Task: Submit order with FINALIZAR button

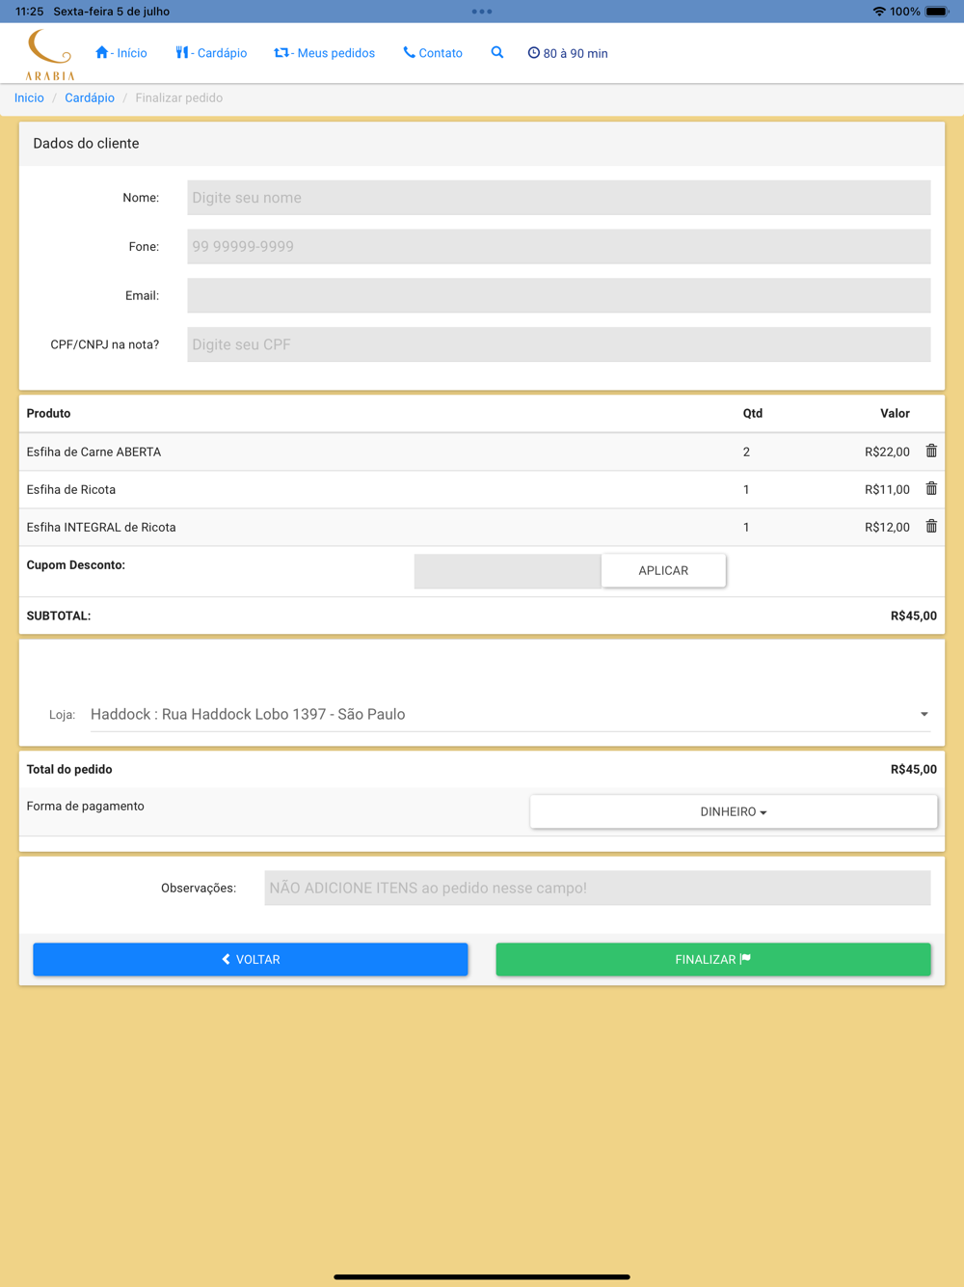Action: pyautogui.click(x=713, y=959)
